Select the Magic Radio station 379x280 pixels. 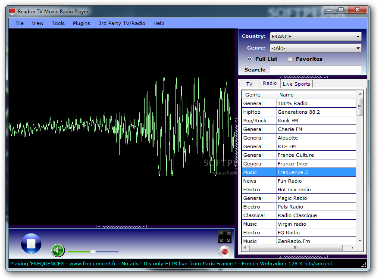pyautogui.click(x=299, y=198)
